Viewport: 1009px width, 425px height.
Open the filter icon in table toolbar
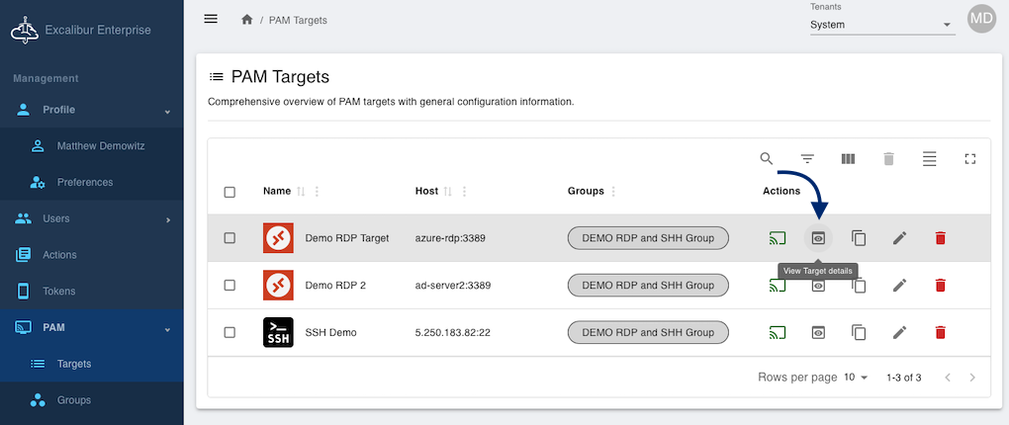click(807, 159)
